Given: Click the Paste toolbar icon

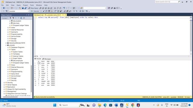Looking at the screenshot, I should coord(60,8).
